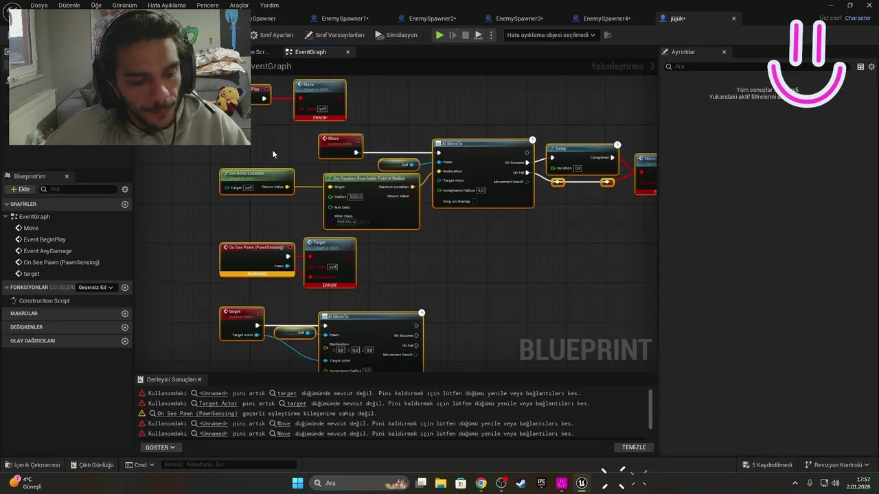Click the TEMİZLE clear button
Screen dimensions: 879x494
pyautogui.click(x=634, y=447)
